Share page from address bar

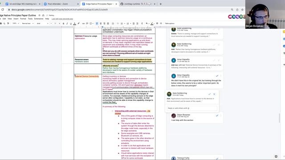pos(237,9)
